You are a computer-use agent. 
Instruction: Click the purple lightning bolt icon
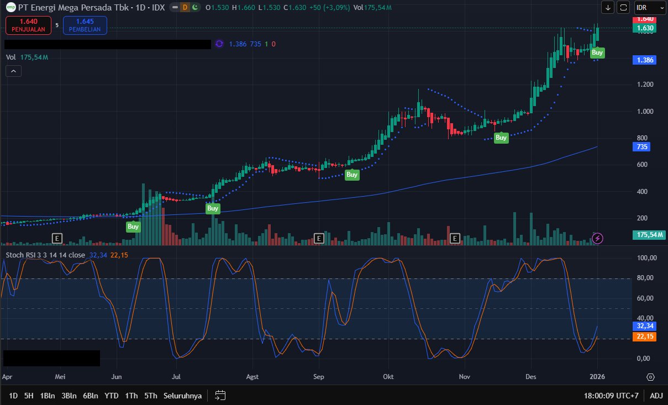click(598, 238)
